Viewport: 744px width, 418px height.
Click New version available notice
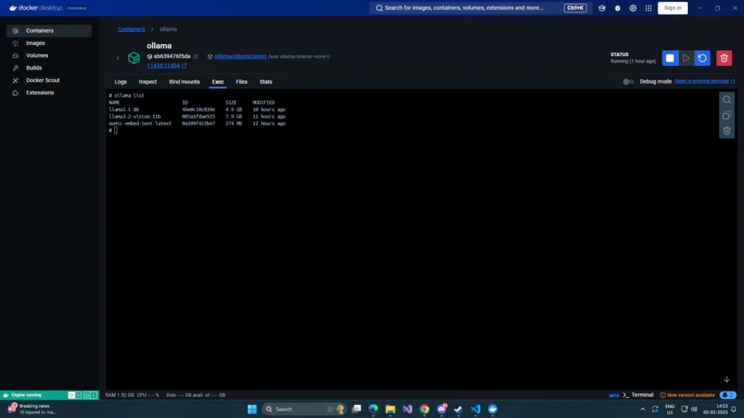(x=687, y=396)
